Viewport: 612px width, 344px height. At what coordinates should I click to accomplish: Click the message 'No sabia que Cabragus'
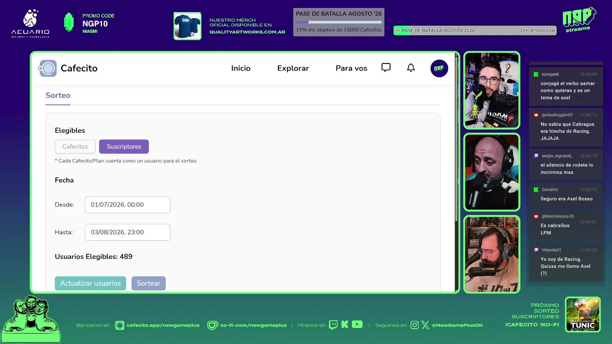pos(568,131)
